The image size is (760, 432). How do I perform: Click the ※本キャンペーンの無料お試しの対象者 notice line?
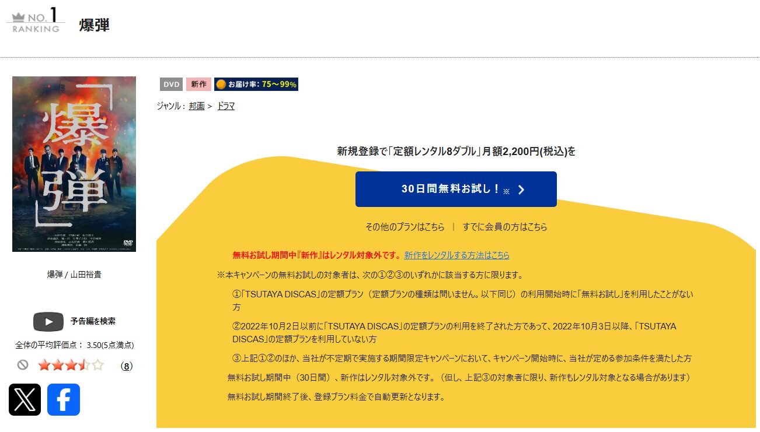pyautogui.click(x=370, y=275)
